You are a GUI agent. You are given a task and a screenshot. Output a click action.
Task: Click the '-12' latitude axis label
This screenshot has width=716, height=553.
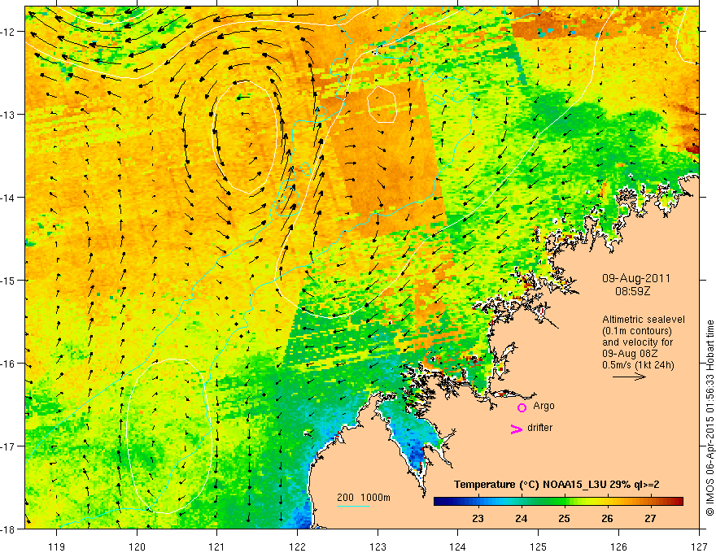click(9, 32)
